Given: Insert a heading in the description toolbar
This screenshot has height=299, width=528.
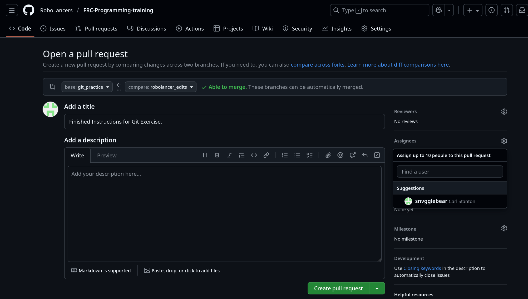Looking at the screenshot, I should (205, 155).
